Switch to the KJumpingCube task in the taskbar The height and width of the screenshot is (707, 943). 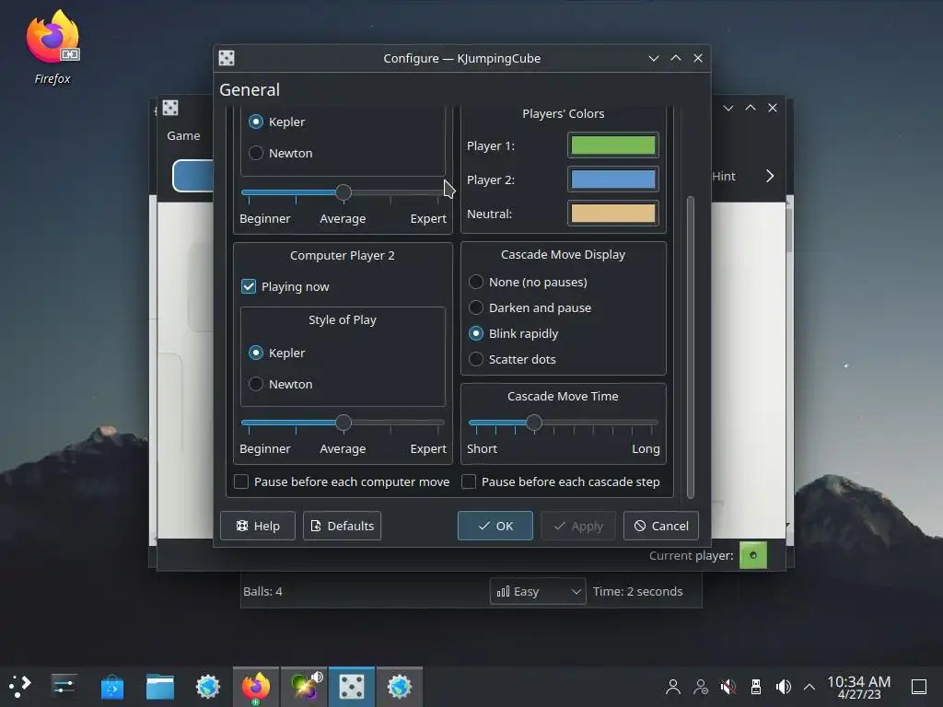pos(352,687)
